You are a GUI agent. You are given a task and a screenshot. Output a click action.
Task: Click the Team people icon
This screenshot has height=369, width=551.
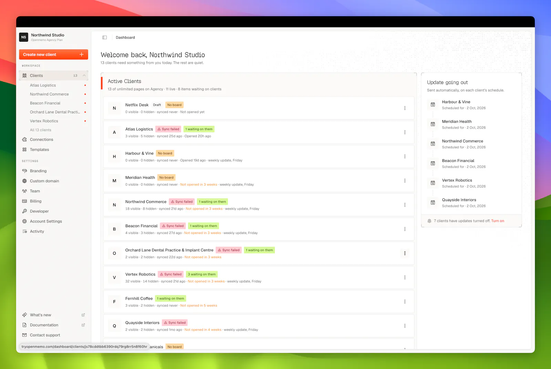click(24, 191)
